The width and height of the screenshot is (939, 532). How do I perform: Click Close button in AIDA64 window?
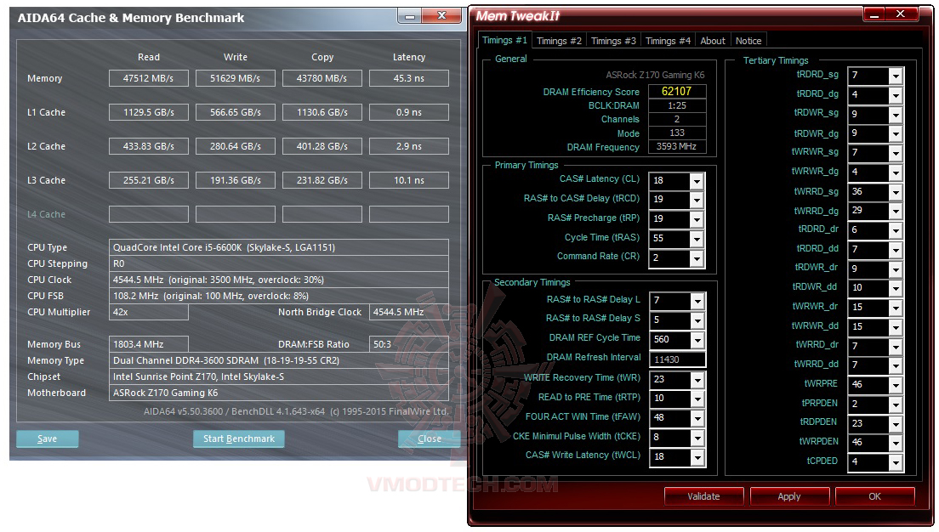pyautogui.click(x=430, y=439)
